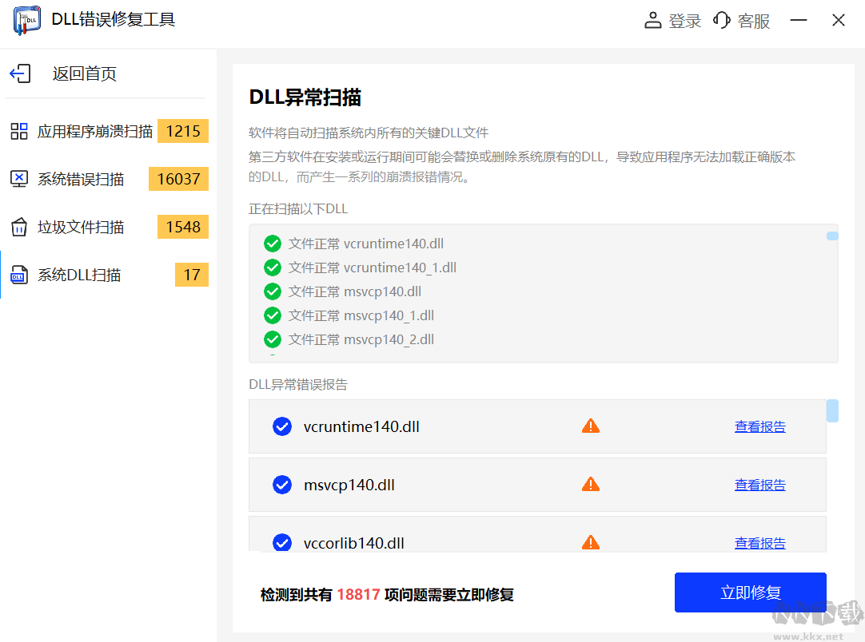The width and height of the screenshot is (865, 642).
Task: Click the 垃圾文件扫描 trash icon
Action: pyautogui.click(x=19, y=227)
